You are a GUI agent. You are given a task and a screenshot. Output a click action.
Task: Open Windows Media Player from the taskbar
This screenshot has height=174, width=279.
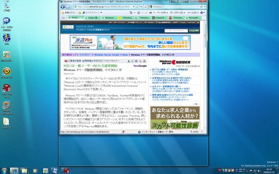pyautogui.click(x=35, y=171)
